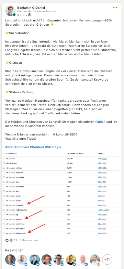The image size is (124, 269).
Task: Click the Keywords column info icon
Action: (16, 154)
